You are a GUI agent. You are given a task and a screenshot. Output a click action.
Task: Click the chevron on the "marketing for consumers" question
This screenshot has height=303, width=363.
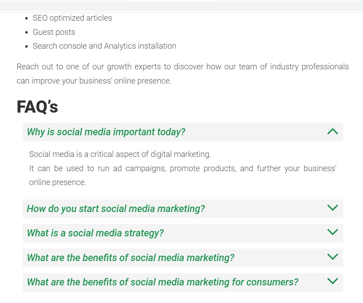(x=333, y=281)
